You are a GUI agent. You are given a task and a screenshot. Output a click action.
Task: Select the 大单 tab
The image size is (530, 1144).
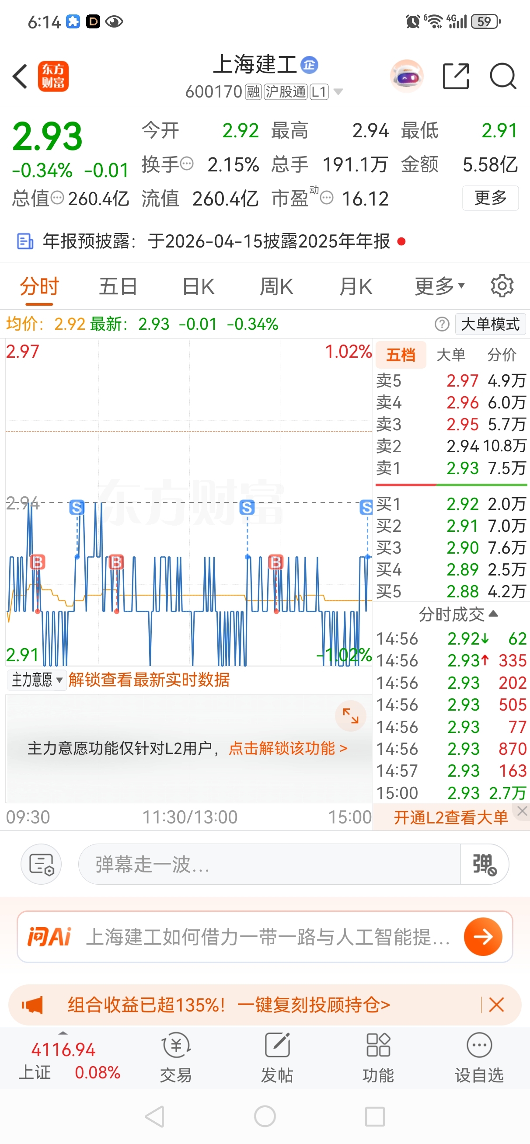(x=451, y=355)
